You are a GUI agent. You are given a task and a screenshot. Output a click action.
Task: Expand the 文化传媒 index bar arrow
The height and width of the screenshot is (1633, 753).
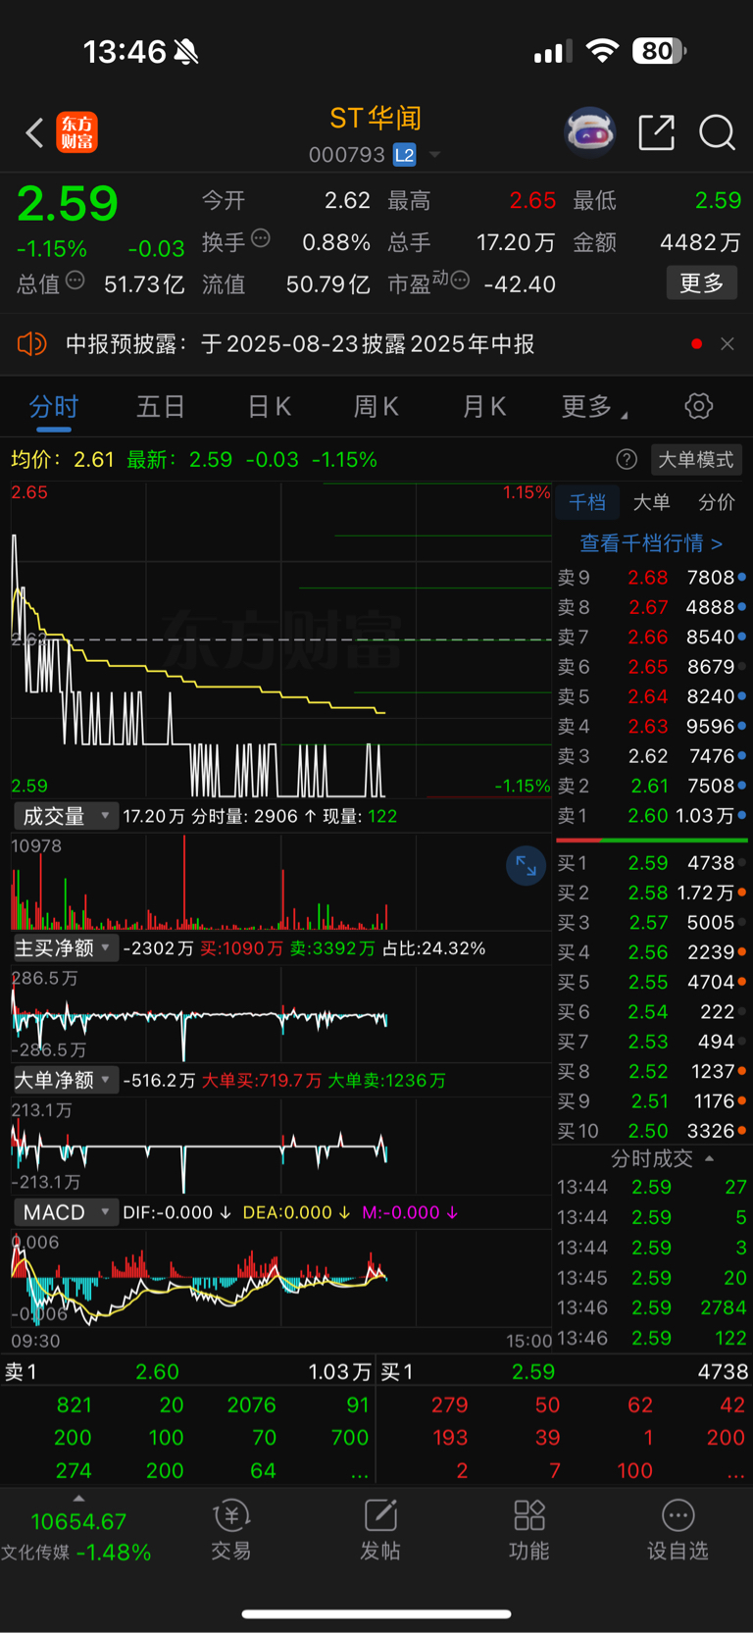click(78, 1499)
